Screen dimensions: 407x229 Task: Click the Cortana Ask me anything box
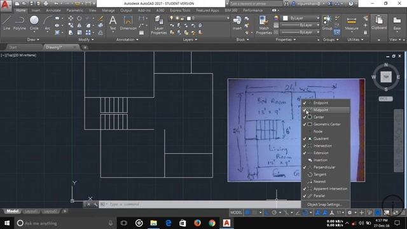coord(65,223)
